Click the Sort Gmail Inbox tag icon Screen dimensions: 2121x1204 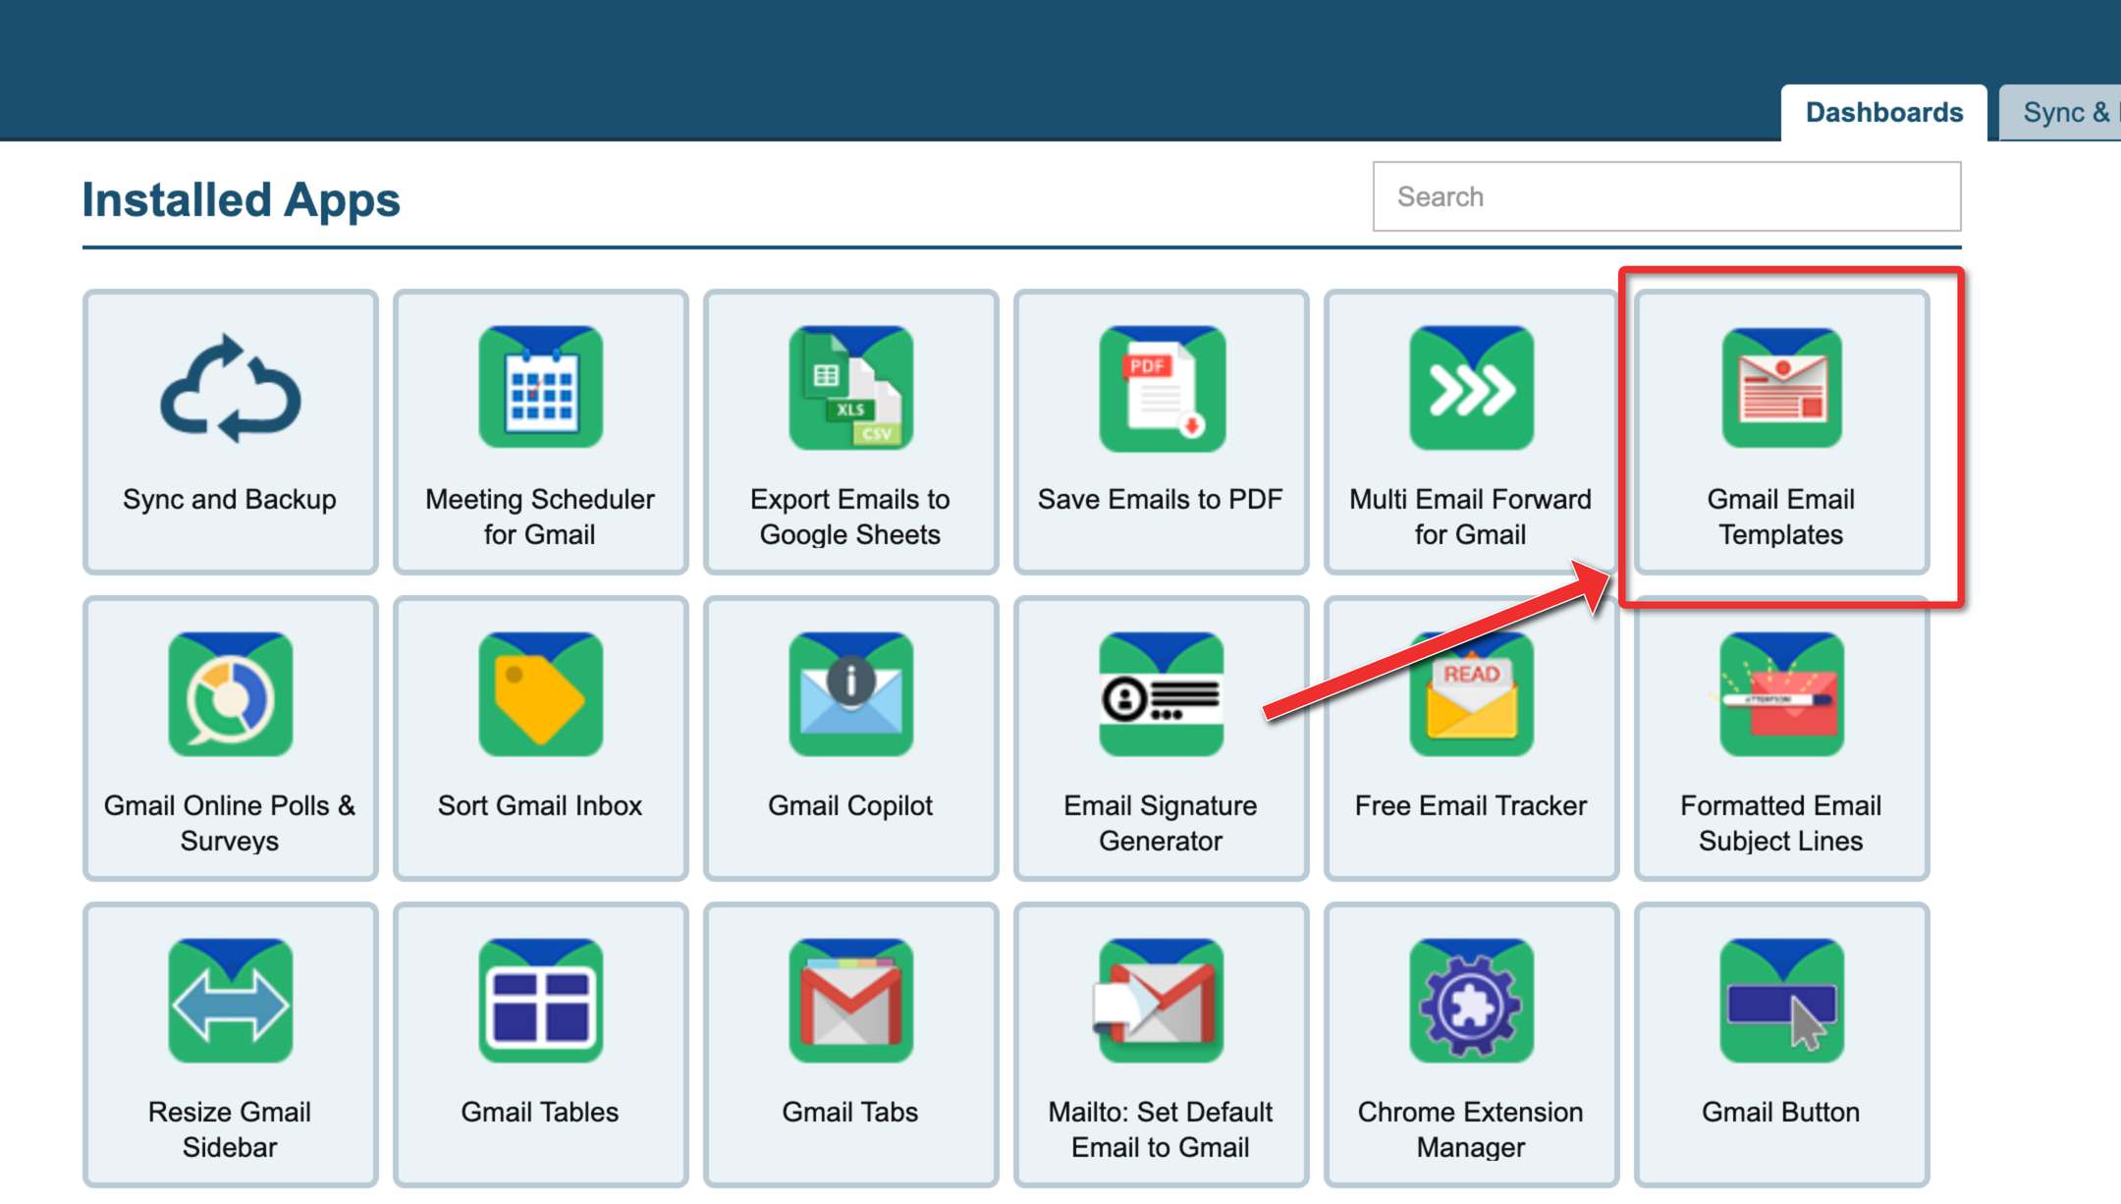click(x=541, y=694)
